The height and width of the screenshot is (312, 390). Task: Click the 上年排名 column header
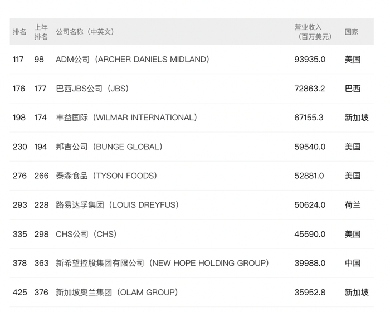coord(41,32)
